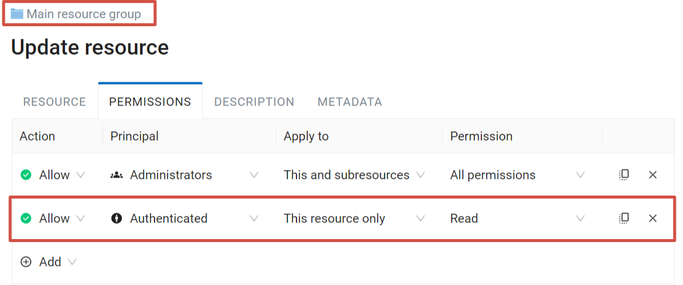This screenshot has width=683, height=285.
Task: Click the Administrators group icon
Action: click(x=116, y=175)
